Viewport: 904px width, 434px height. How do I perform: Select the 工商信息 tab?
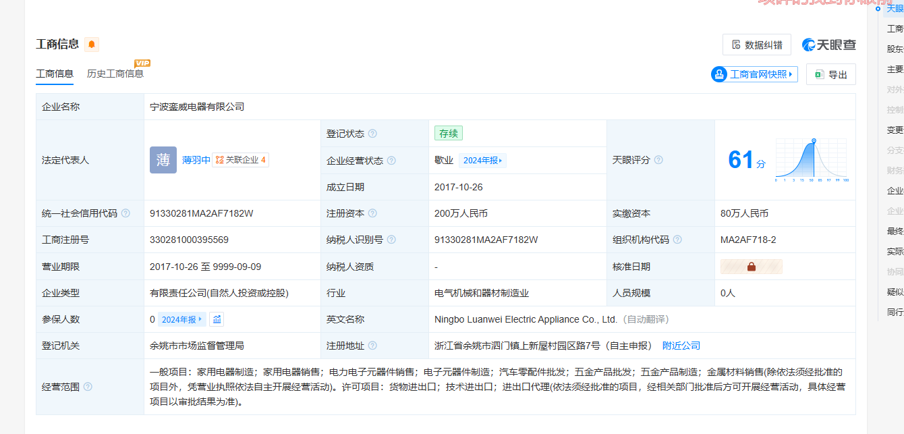55,74
